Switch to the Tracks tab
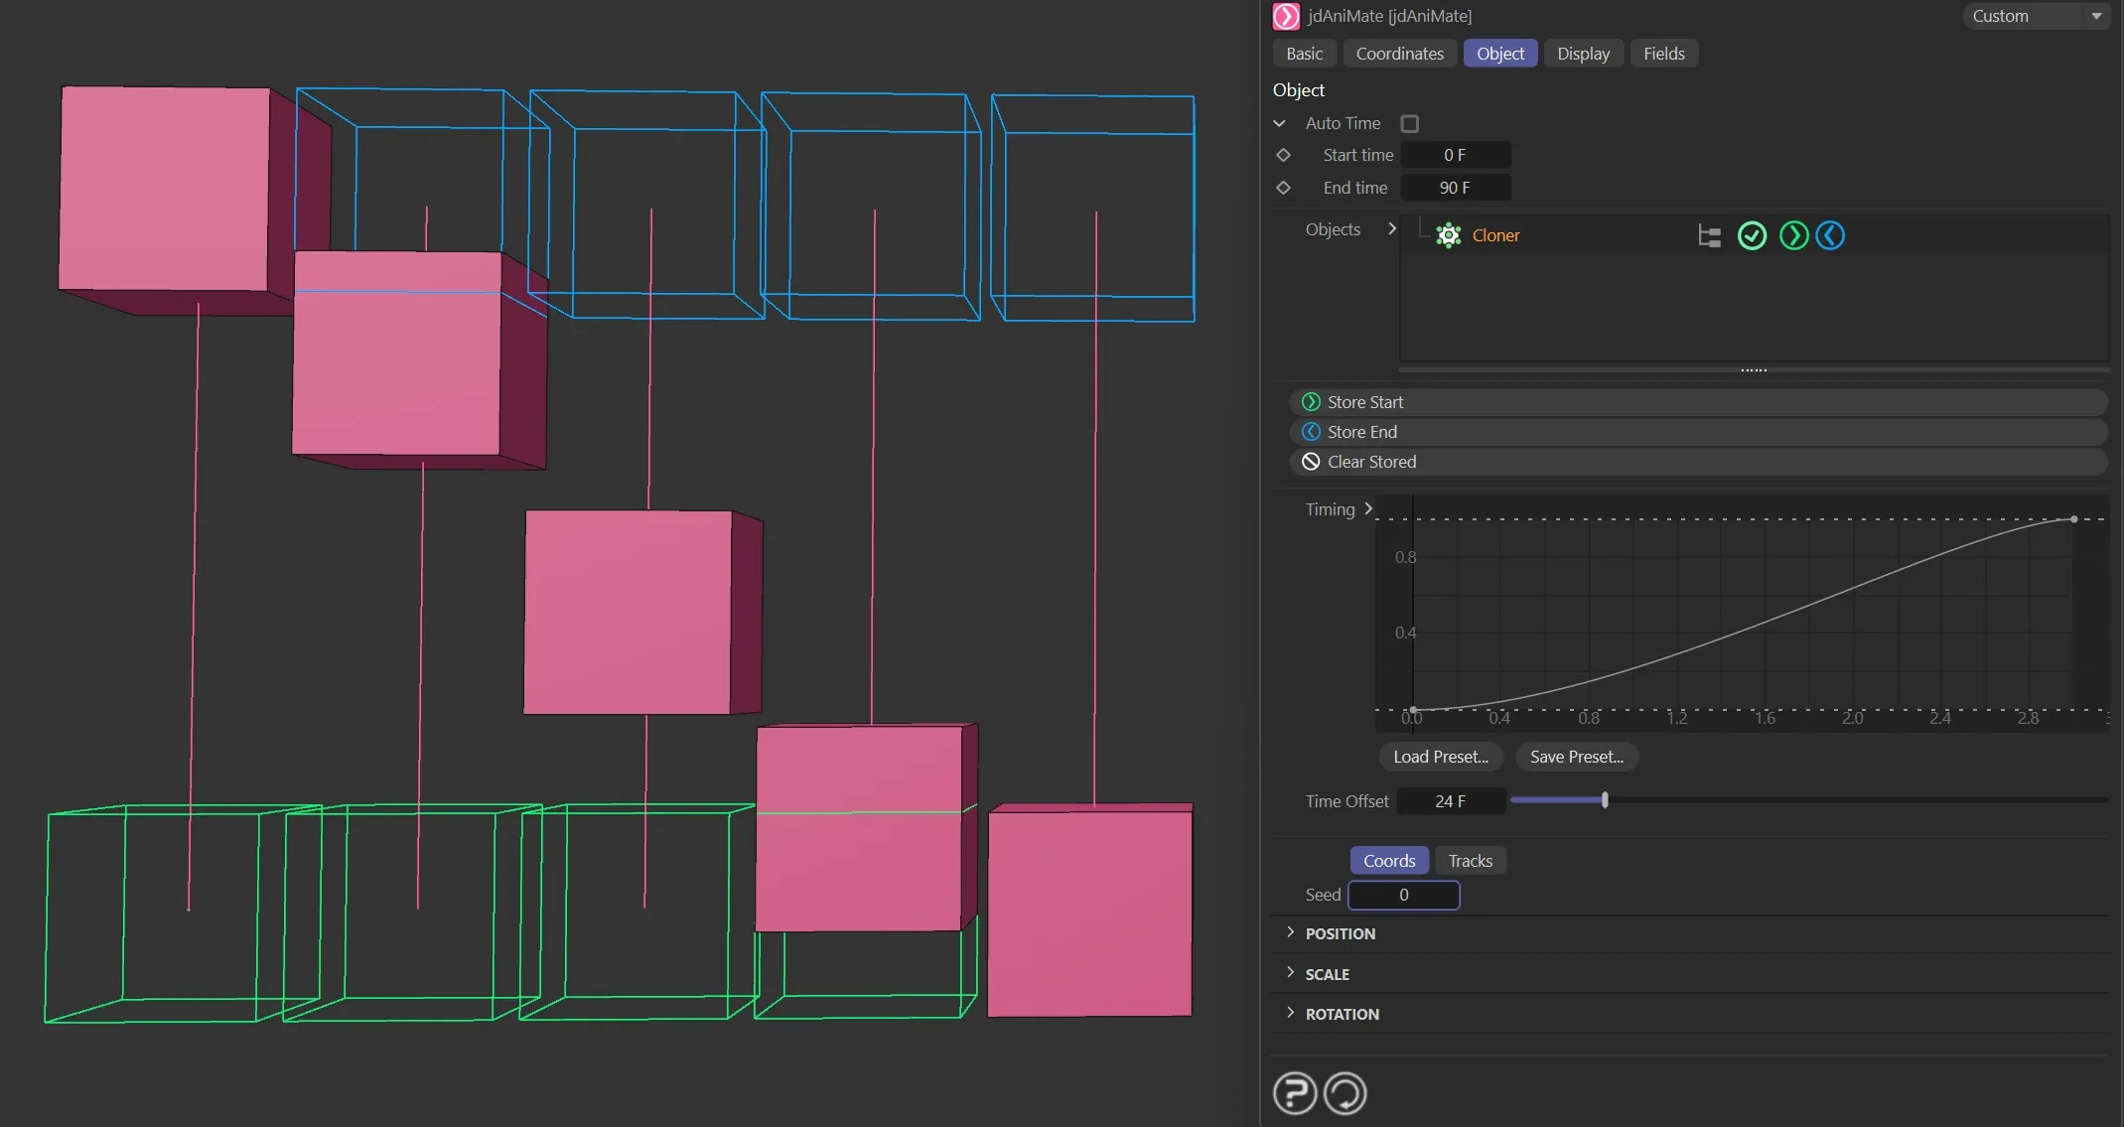This screenshot has width=2124, height=1127. (1470, 860)
